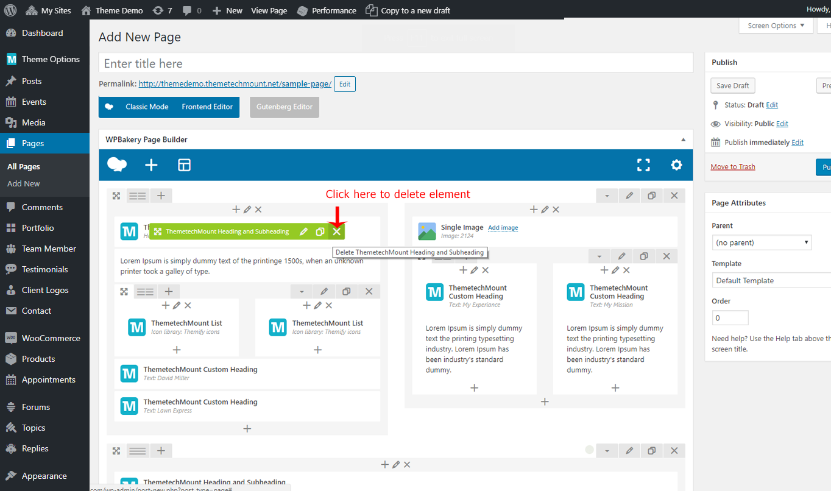
Task: Expand Screen Options panel
Action: tap(776, 26)
